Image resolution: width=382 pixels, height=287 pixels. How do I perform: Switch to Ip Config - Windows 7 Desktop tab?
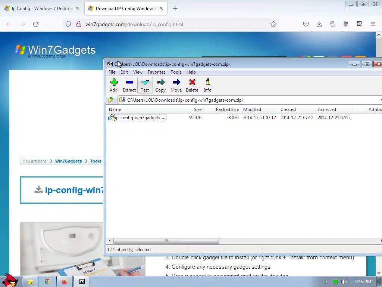(x=42, y=9)
